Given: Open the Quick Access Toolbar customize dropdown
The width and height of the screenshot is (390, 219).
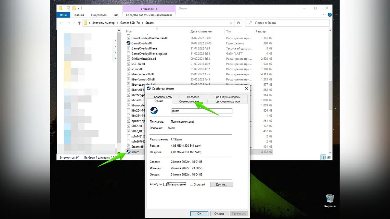Looking at the screenshot, I should pos(79,8).
